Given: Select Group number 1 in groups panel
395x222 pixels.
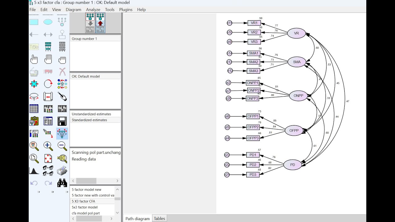Looking at the screenshot, I should (x=95, y=39).
